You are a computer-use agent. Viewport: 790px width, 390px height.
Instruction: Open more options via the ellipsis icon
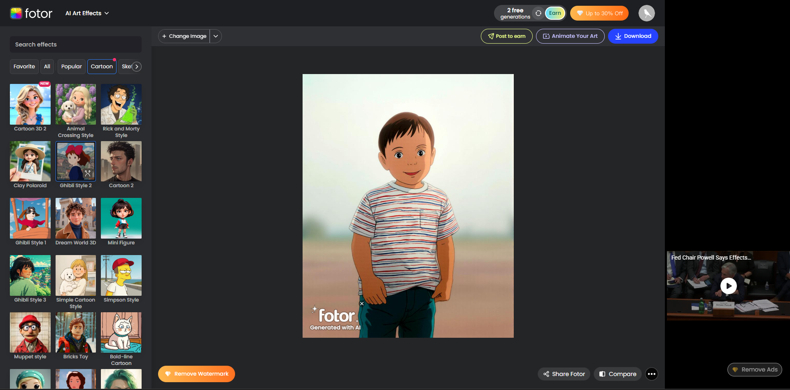coord(651,374)
